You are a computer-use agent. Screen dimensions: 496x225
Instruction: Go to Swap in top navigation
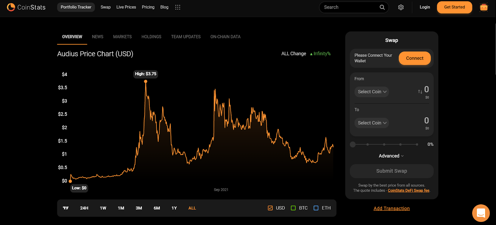[106, 7]
